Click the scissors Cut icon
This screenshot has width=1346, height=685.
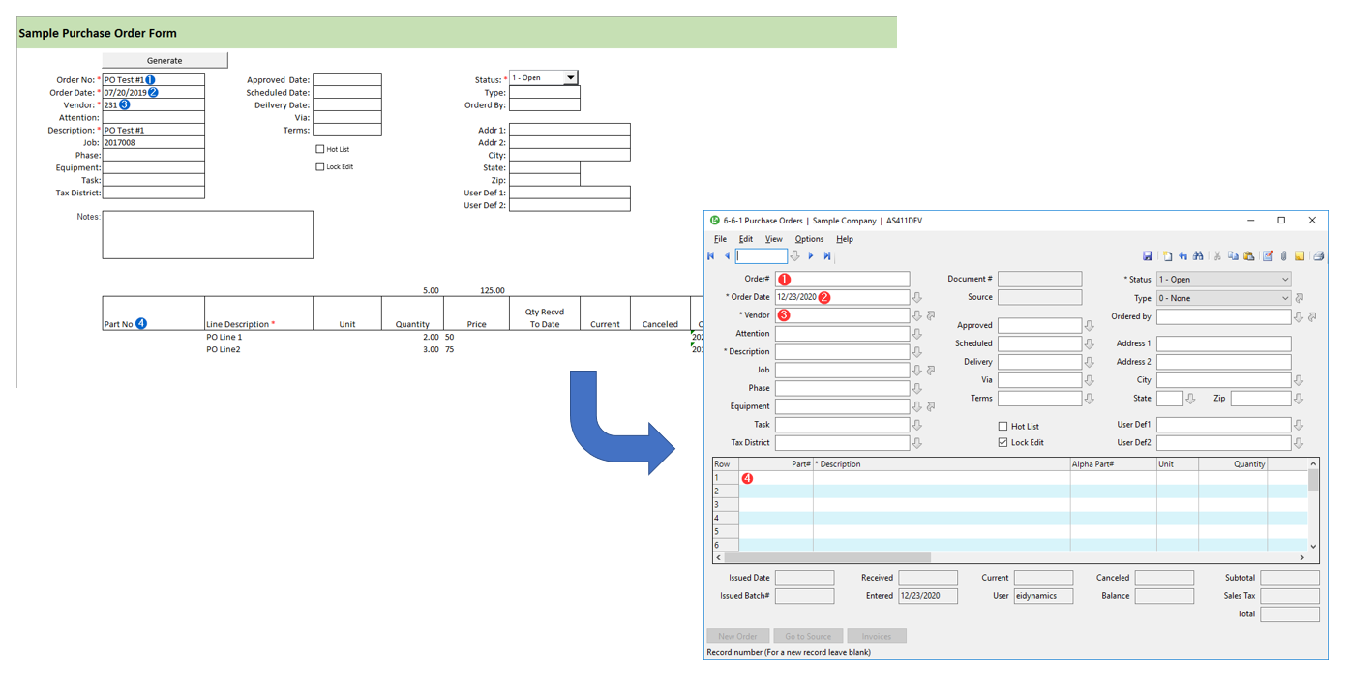tap(1217, 256)
